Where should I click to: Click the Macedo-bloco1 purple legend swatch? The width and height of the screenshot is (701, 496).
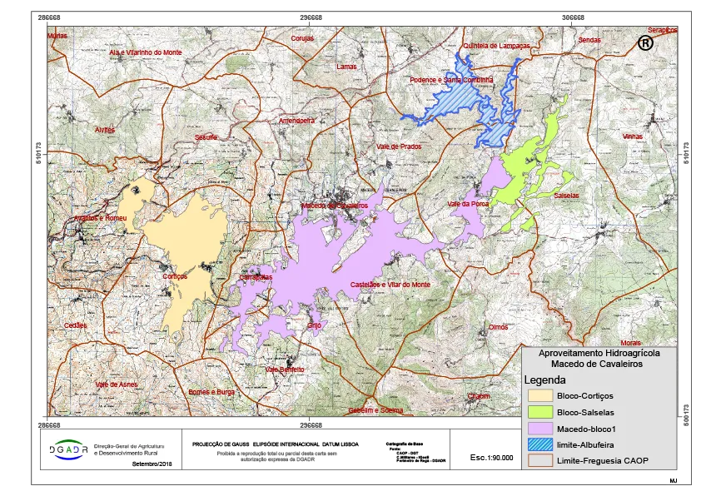pos(540,429)
